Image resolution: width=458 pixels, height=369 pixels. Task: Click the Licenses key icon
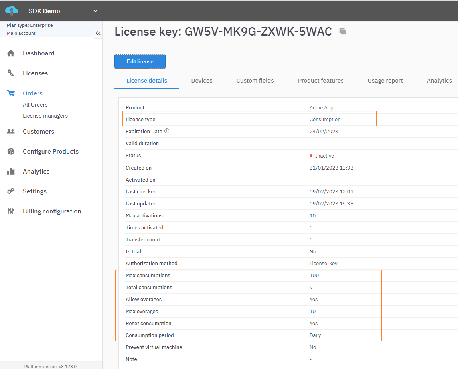click(11, 73)
